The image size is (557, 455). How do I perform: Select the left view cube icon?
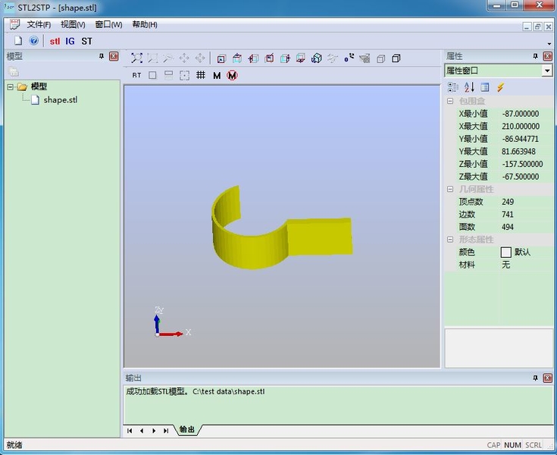coord(253,58)
